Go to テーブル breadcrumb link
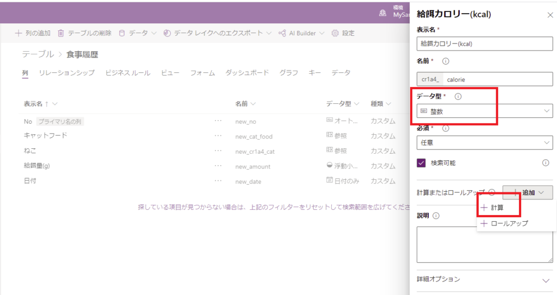 [38, 54]
